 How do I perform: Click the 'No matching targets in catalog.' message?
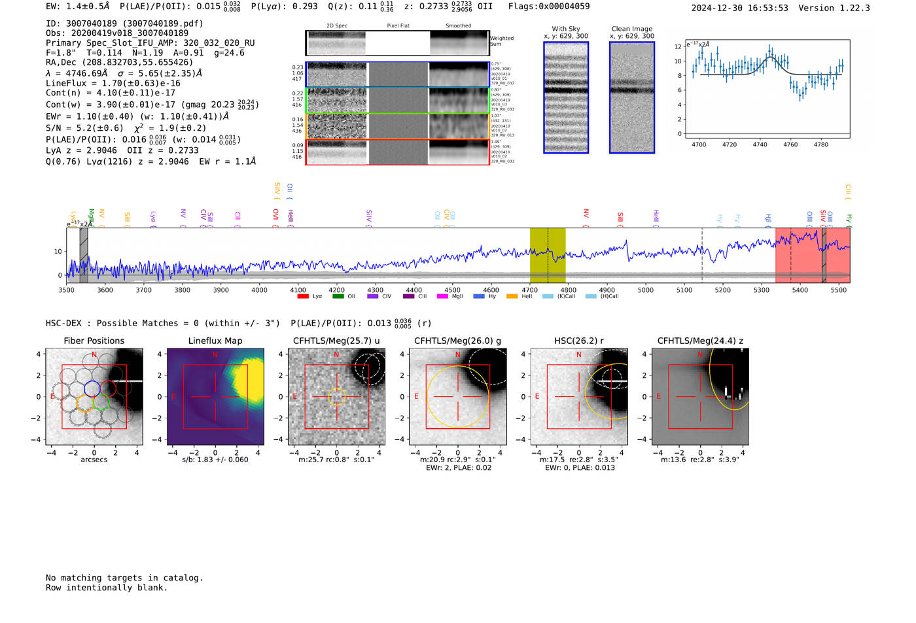click(x=124, y=578)
